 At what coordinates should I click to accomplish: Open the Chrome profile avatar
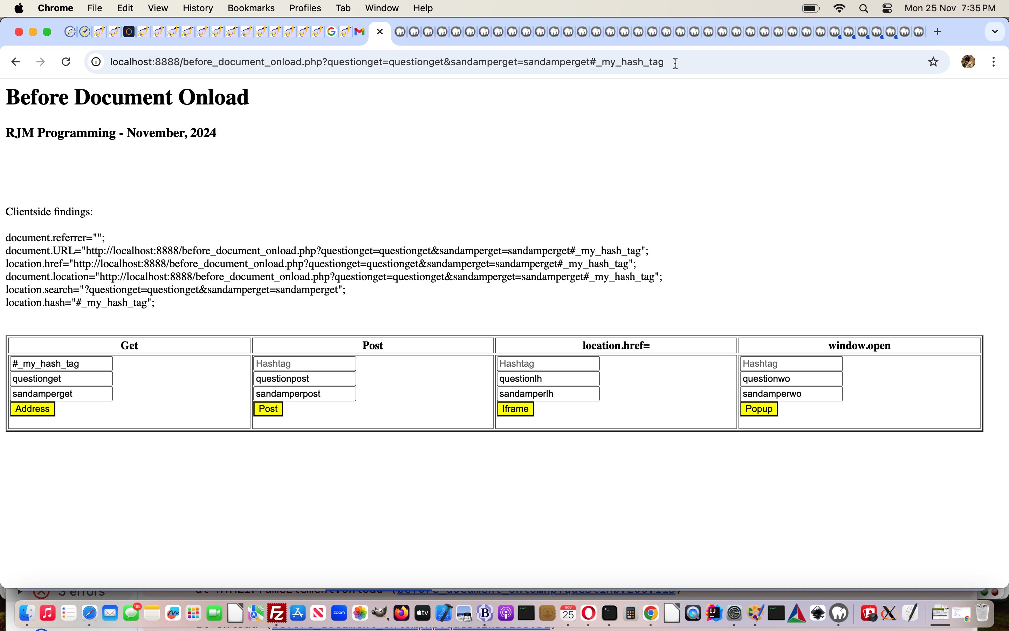968,62
